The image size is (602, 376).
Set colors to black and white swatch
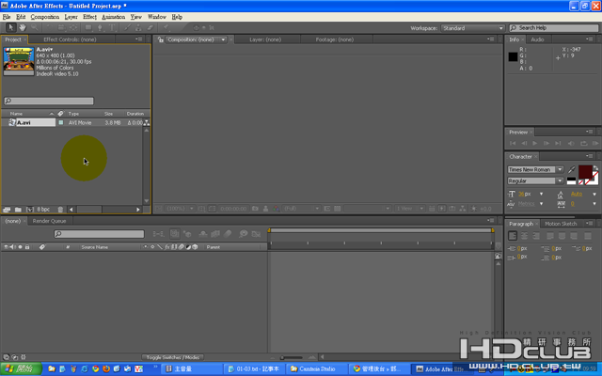point(571,181)
